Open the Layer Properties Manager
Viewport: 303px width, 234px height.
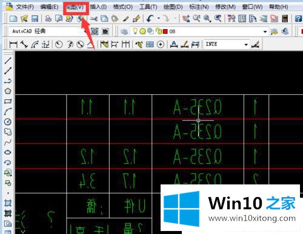click(x=124, y=31)
